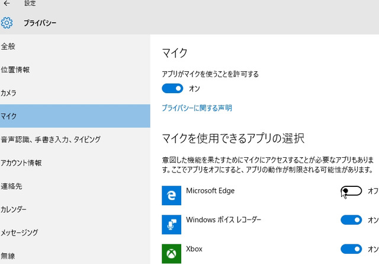
Task: Click the マイクを使用できるアプリの選択 heading
Action: pyautogui.click(x=233, y=138)
